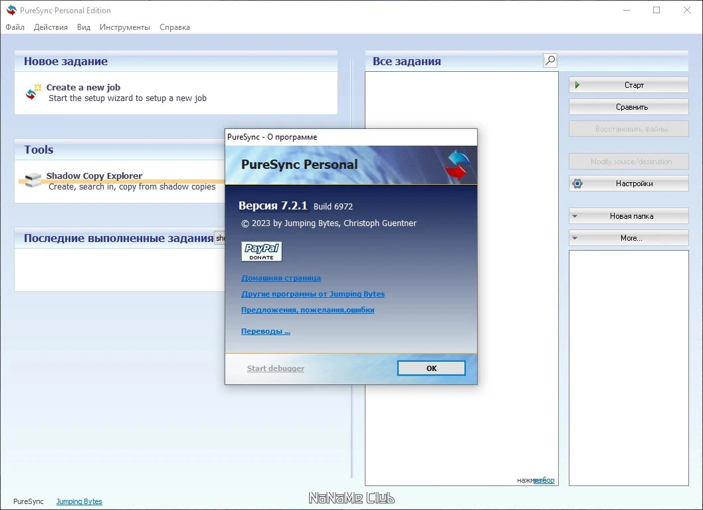Minimize the PureSync window
The image size is (703, 510).
627,10
